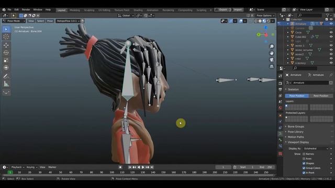Select the Move tool
This screenshot has width=335, height=188.
click(x=6, y=45)
